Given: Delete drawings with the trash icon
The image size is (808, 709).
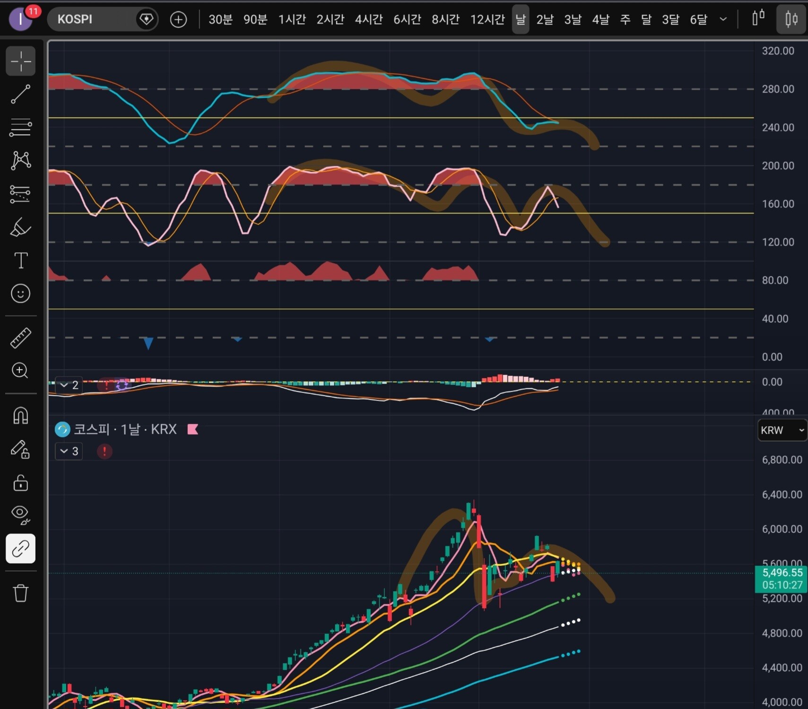Looking at the screenshot, I should (20, 593).
